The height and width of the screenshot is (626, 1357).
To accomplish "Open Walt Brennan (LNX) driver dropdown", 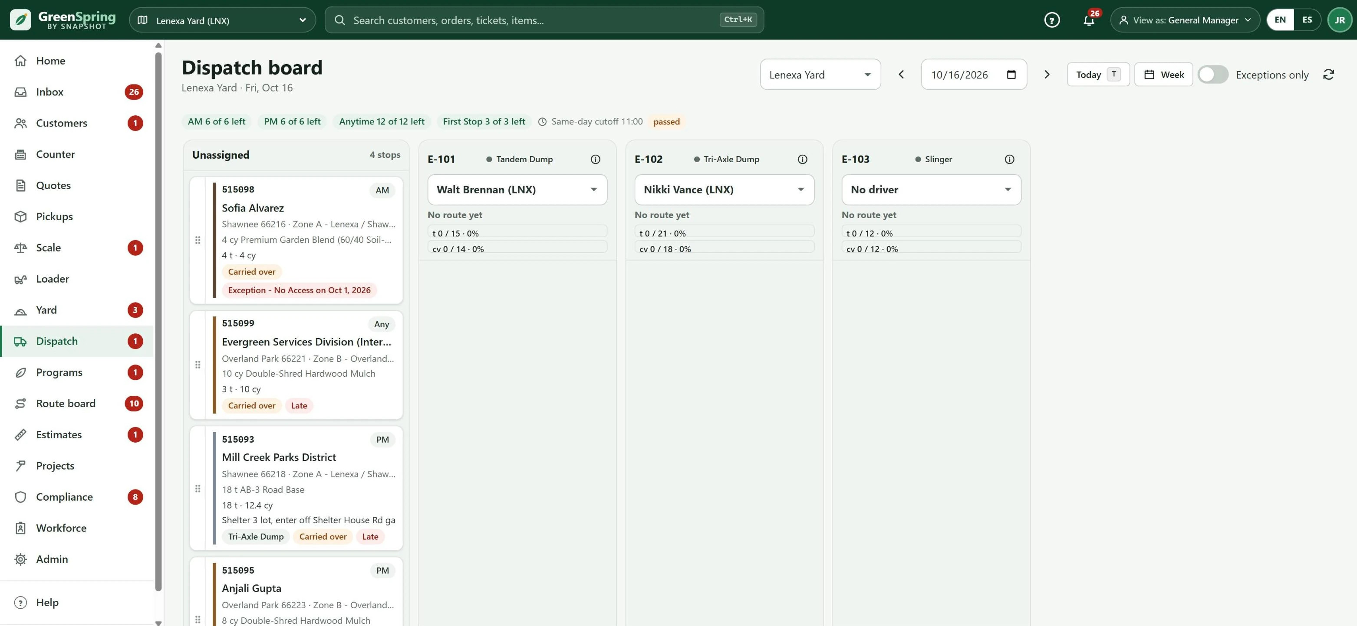I will point(517,189).
